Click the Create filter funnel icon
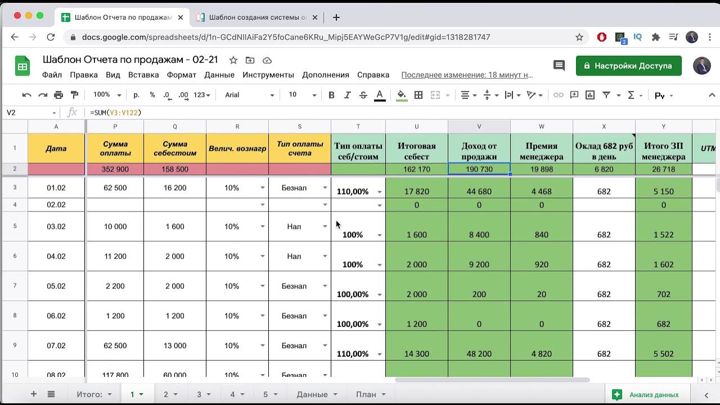Viewport: 720px width, 405px height. tap(606, 95)
